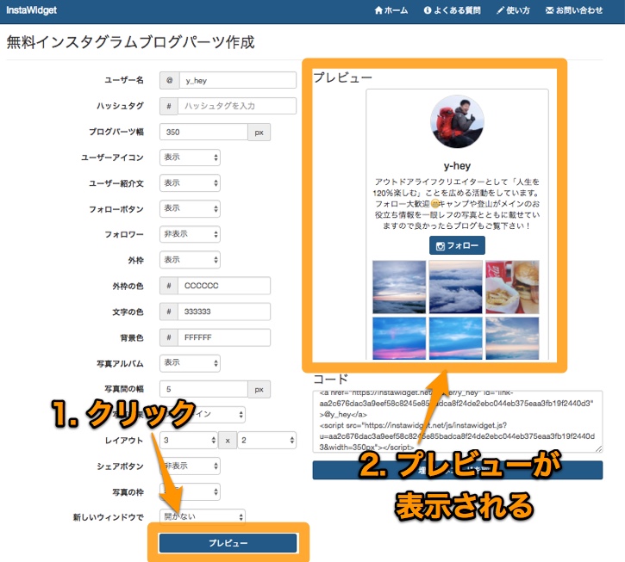Open the layout columns dropdown showing 3
This screenshot has width=625, height=562.
[189, 440]
